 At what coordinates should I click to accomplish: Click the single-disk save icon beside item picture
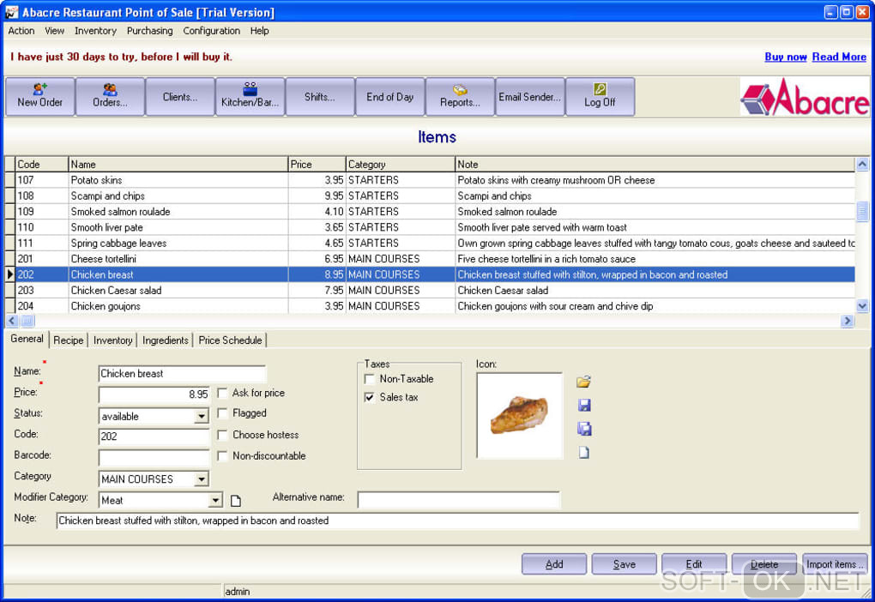pos(584,405)
